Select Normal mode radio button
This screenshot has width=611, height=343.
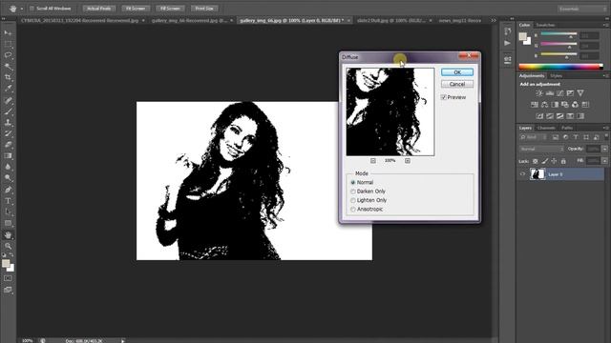click(353, 182)
